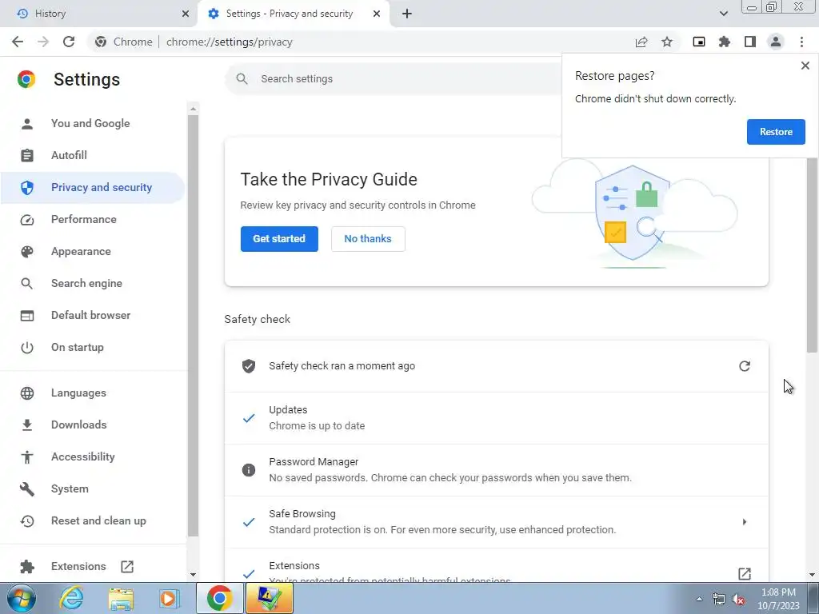819x614 pixels.
Task: Open the share this page icon
Action: (x=641, y=42)
